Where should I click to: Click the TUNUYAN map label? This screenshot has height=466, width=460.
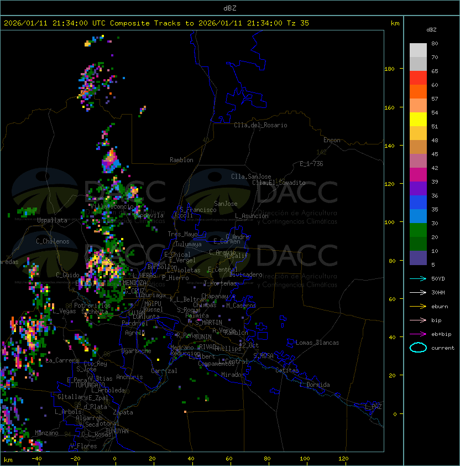tap(117, 431)
